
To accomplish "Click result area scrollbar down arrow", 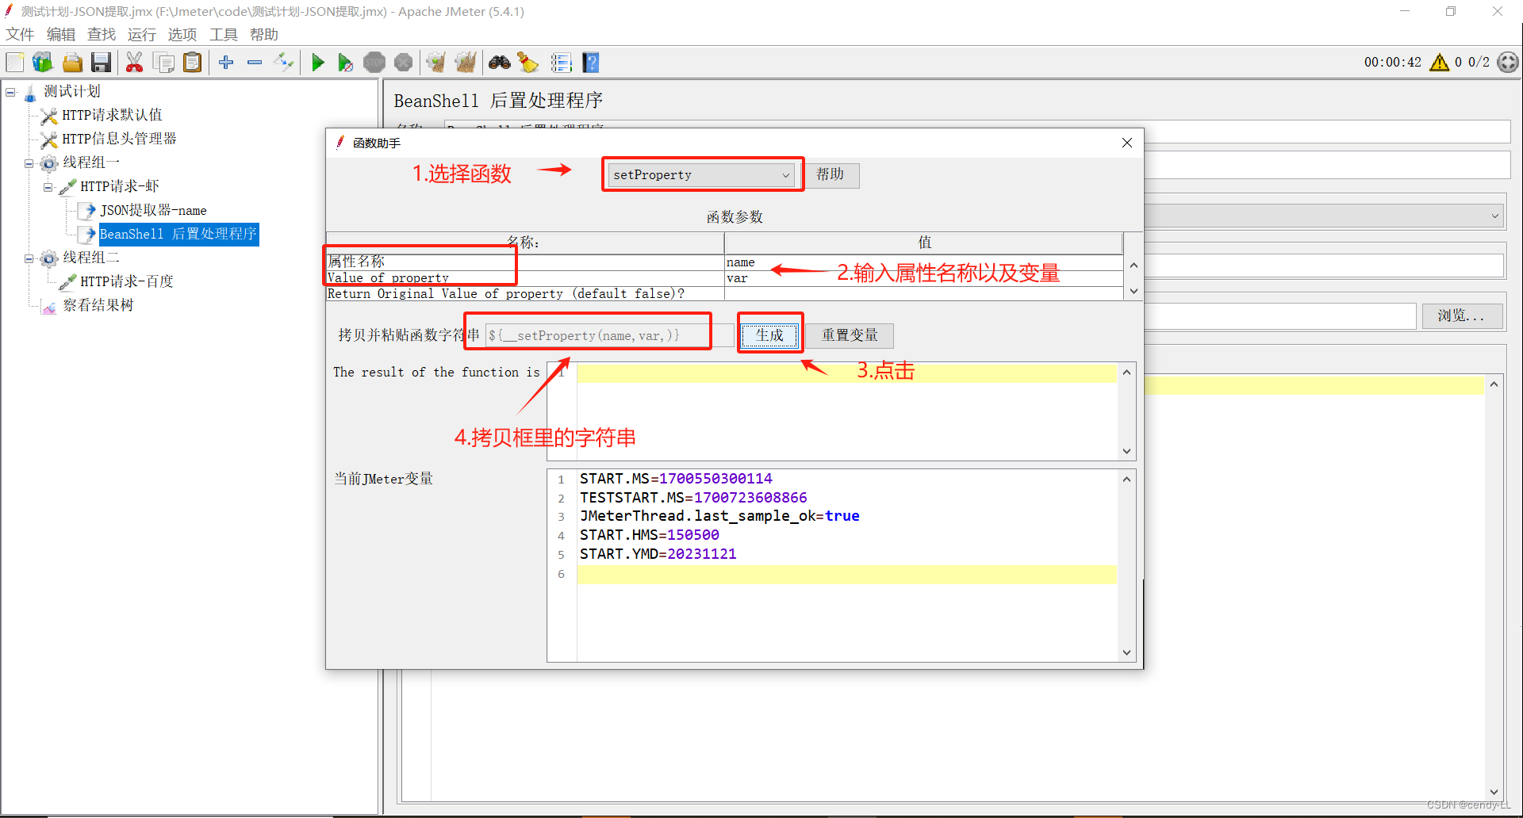I will pyautogui.click(x=1126, y=451).
